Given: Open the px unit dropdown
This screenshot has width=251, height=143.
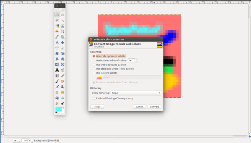Looking at the screenshot, I should [x=16, y=141].
